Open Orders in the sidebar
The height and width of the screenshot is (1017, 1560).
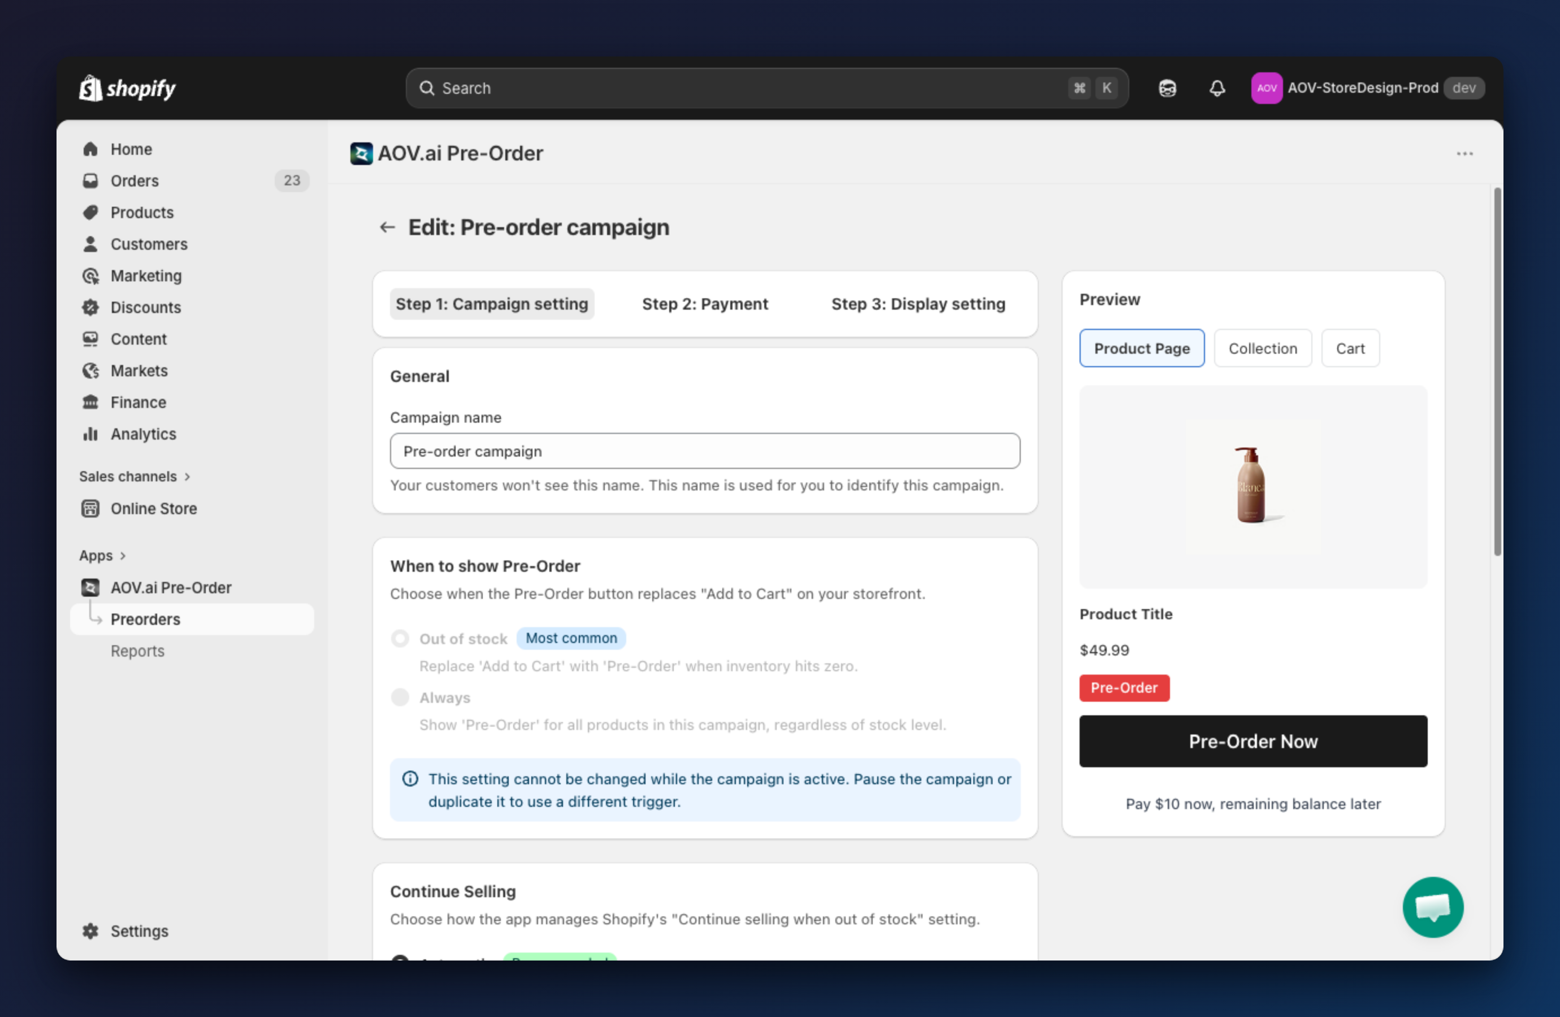(192, 180)
